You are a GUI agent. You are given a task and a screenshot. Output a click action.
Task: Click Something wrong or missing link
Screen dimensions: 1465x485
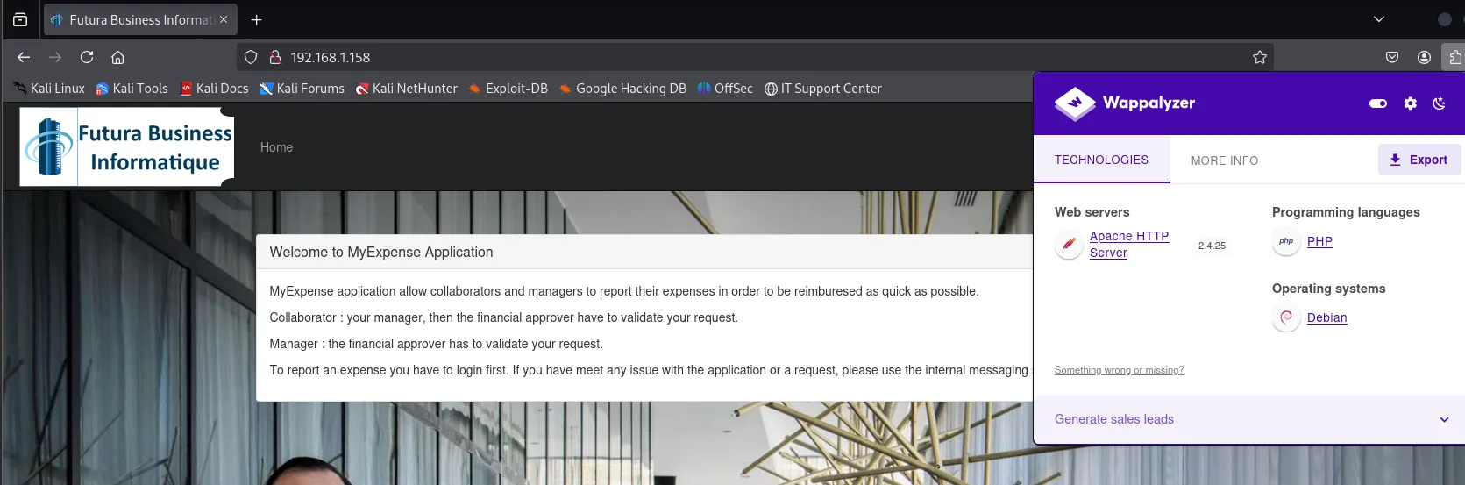(x=1119, y=370)
